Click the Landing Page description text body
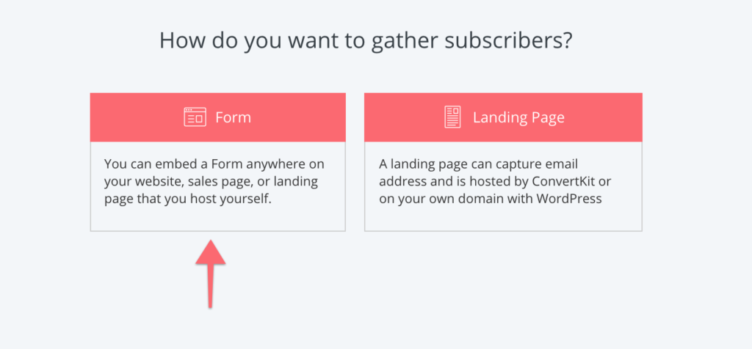This screenshot has width=752, height=349. click(x=495, y=181)
